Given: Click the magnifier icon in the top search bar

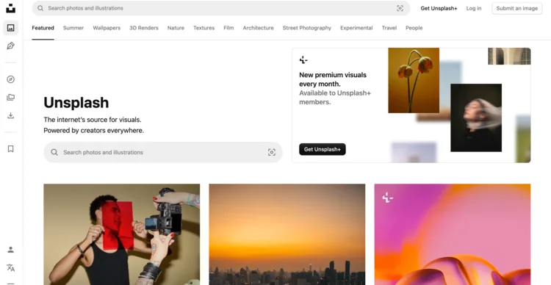Looking at the screenshot, I should tap(40, 8).
